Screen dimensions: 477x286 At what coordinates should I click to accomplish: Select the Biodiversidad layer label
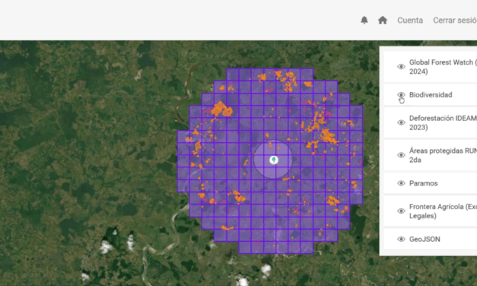[x=431, y=95]
